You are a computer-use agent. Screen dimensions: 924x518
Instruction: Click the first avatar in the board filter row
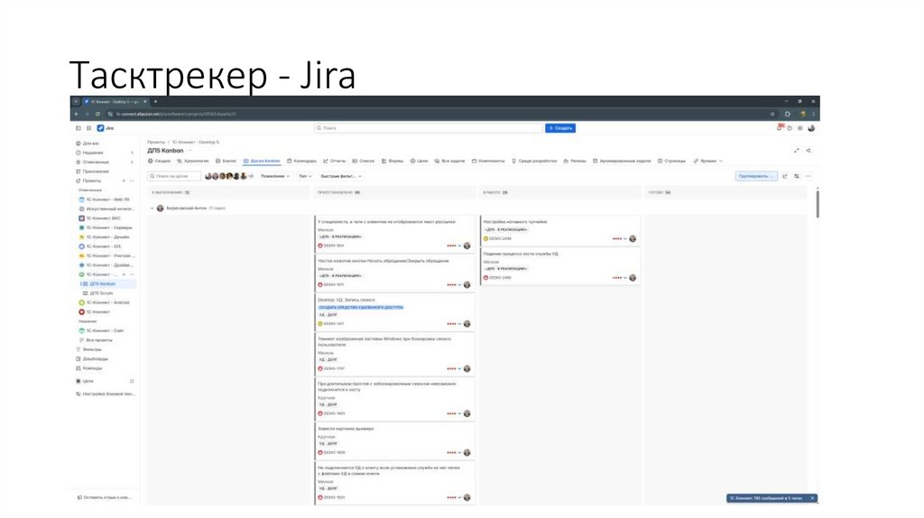pos(208,176)
